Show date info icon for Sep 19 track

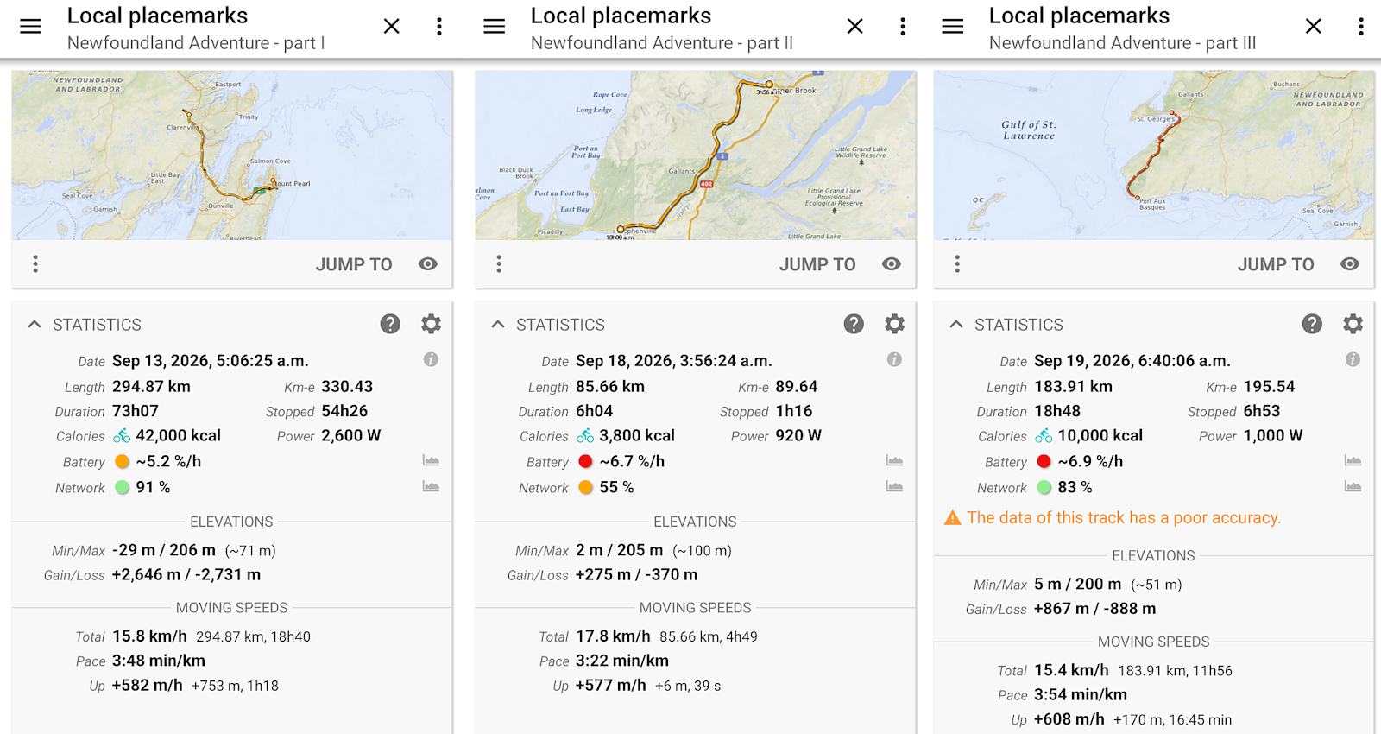1353,359
